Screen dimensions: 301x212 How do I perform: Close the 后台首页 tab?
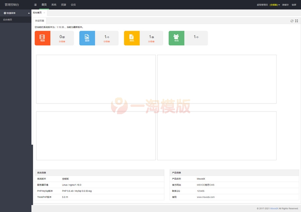(44, 13)
